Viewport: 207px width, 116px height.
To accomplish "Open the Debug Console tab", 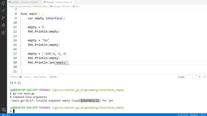I will 40,77.
